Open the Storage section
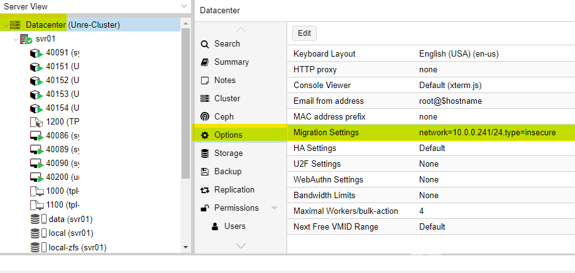This screenshot has width=575, height=273. [228, 153]
